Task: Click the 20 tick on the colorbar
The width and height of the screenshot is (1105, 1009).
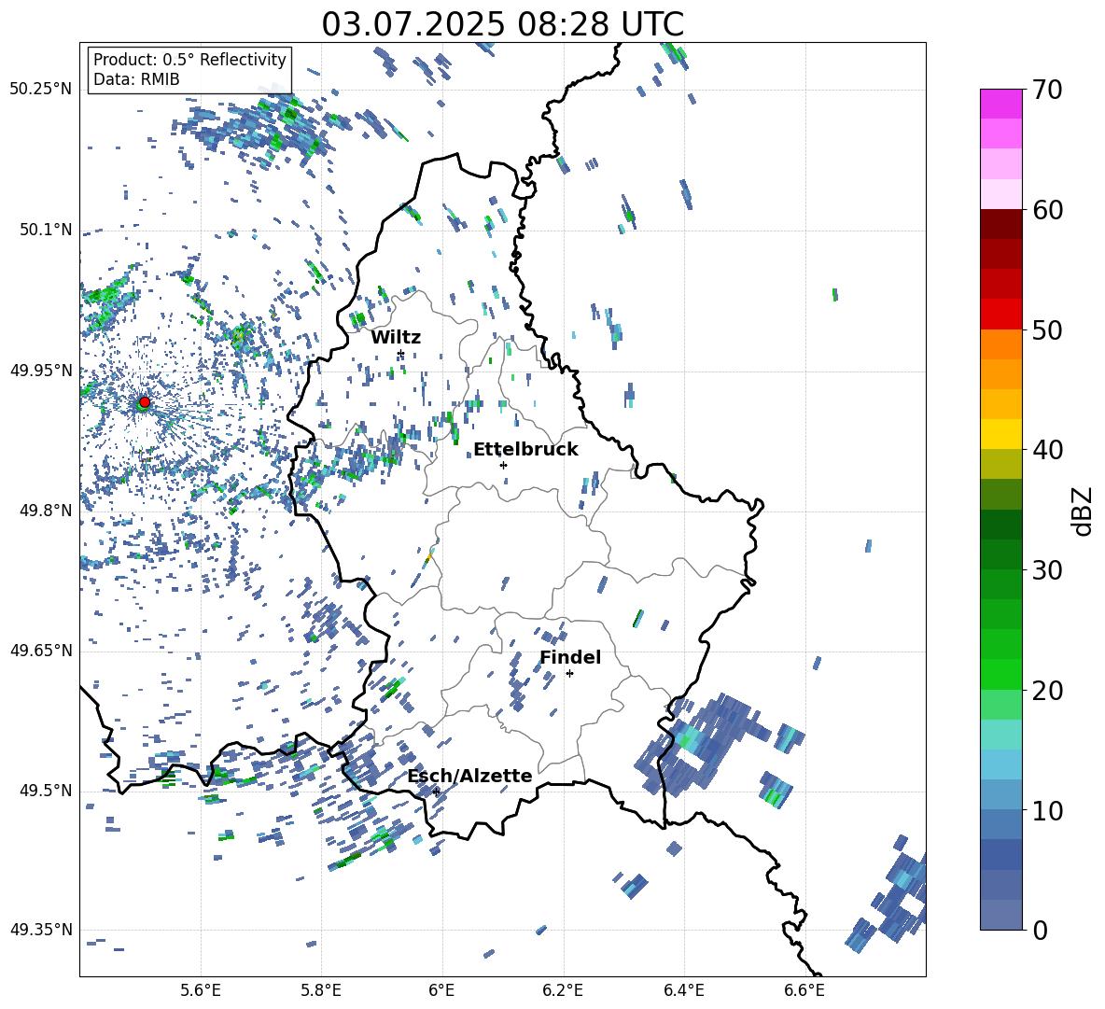Action: coord(1047,691)
